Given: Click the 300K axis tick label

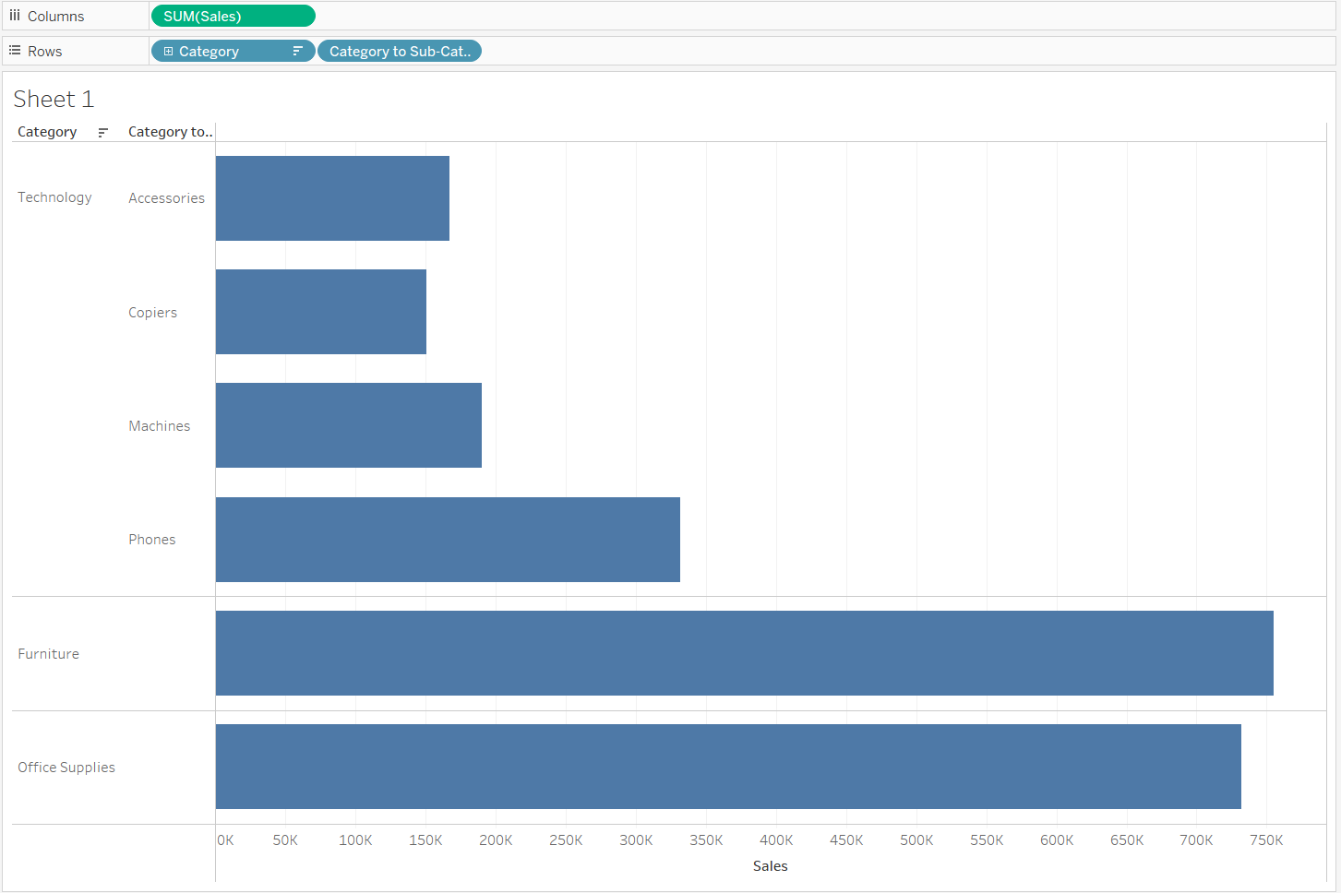Looking at the screenshot, I should tap(636, 840).
